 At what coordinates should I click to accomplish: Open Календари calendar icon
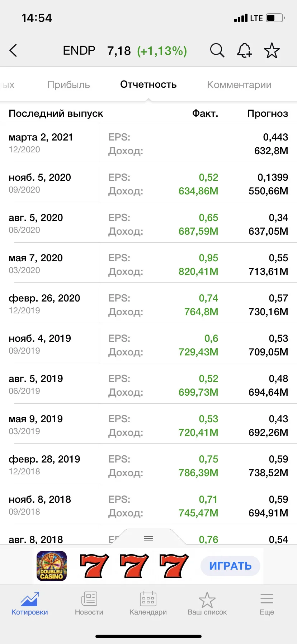[x=148, y=599]
